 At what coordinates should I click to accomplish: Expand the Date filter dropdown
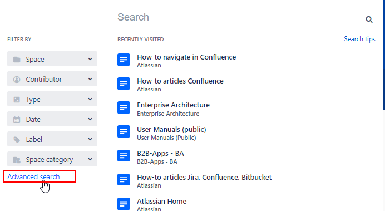click(x=52, y=119)
